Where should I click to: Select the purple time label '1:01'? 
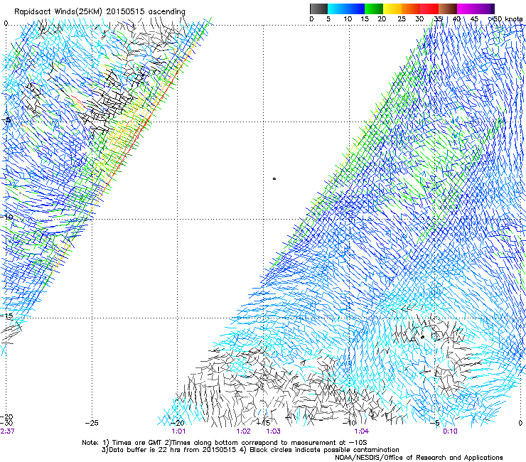pyautogui.click(x=178, y=431)
